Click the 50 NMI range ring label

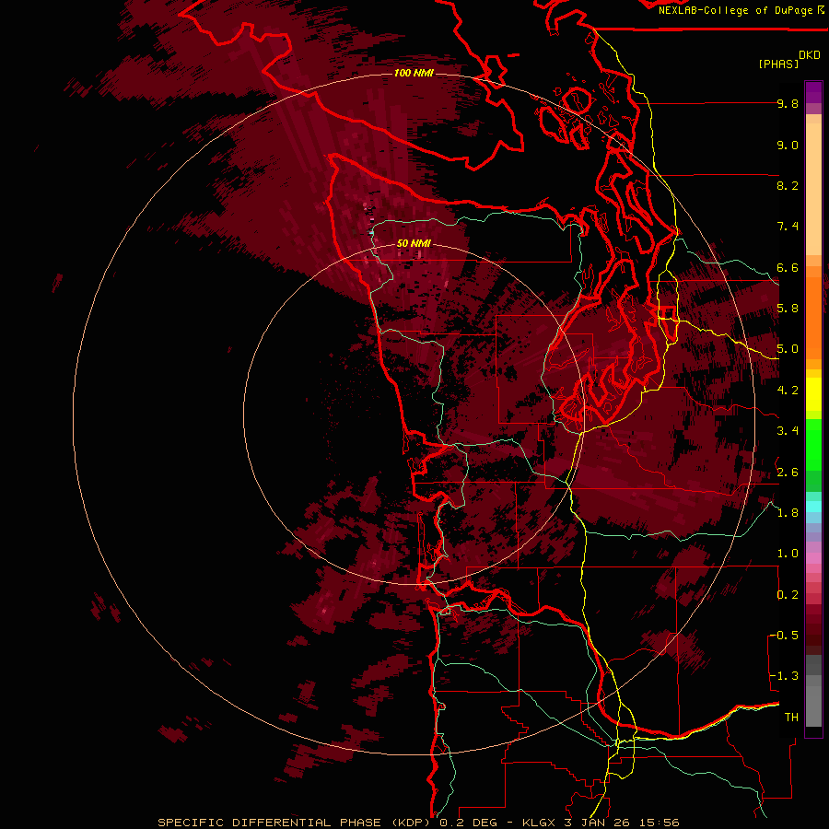pos(414,243)
